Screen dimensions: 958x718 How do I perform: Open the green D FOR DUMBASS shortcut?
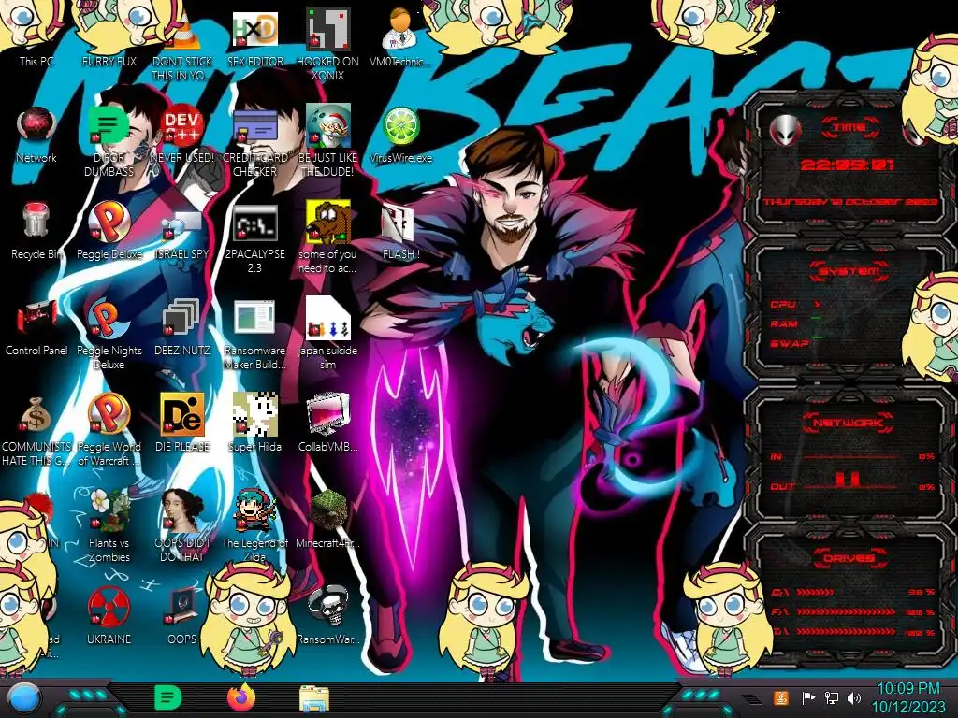[x=109, y=142]
